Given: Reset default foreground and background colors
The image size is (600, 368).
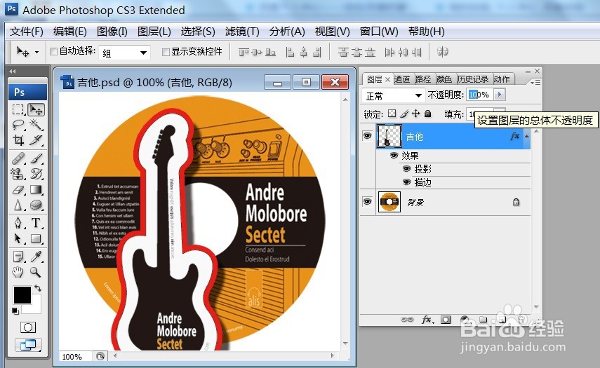Looking at the screenshot, I should tap(15, 311).
